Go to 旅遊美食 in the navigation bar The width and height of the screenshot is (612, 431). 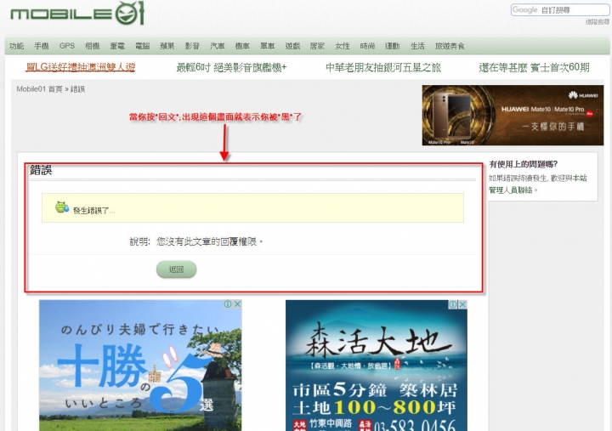[450, 46]
